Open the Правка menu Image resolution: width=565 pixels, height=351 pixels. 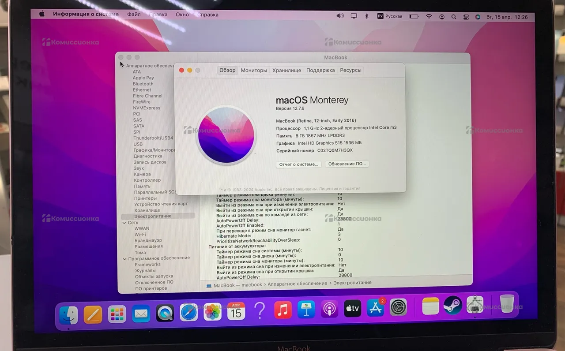(x=158, y=15)
